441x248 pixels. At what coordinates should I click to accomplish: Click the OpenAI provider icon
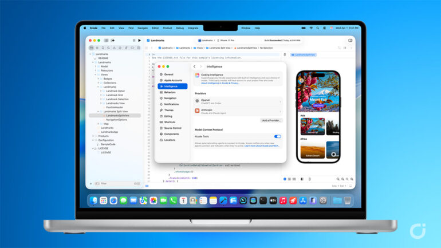coord(197,100)
